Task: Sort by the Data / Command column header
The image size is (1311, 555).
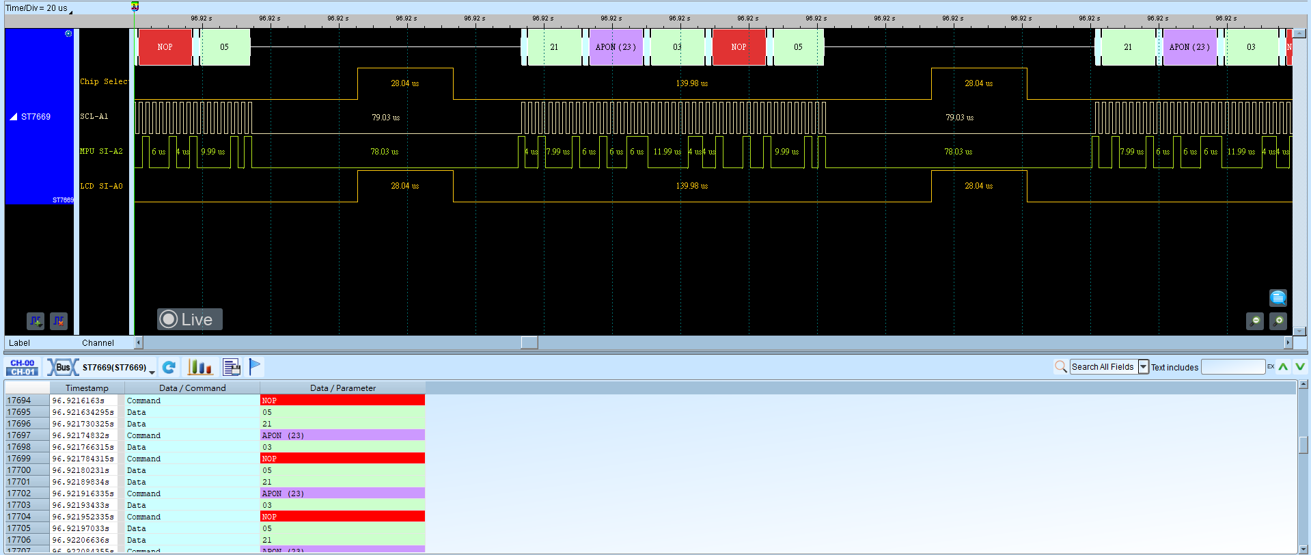Action: click(192, 388)
